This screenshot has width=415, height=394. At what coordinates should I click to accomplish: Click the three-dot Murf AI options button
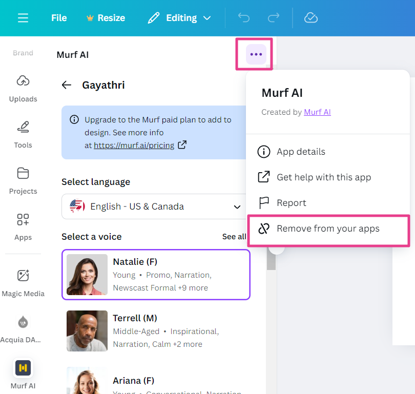(256, 54)
